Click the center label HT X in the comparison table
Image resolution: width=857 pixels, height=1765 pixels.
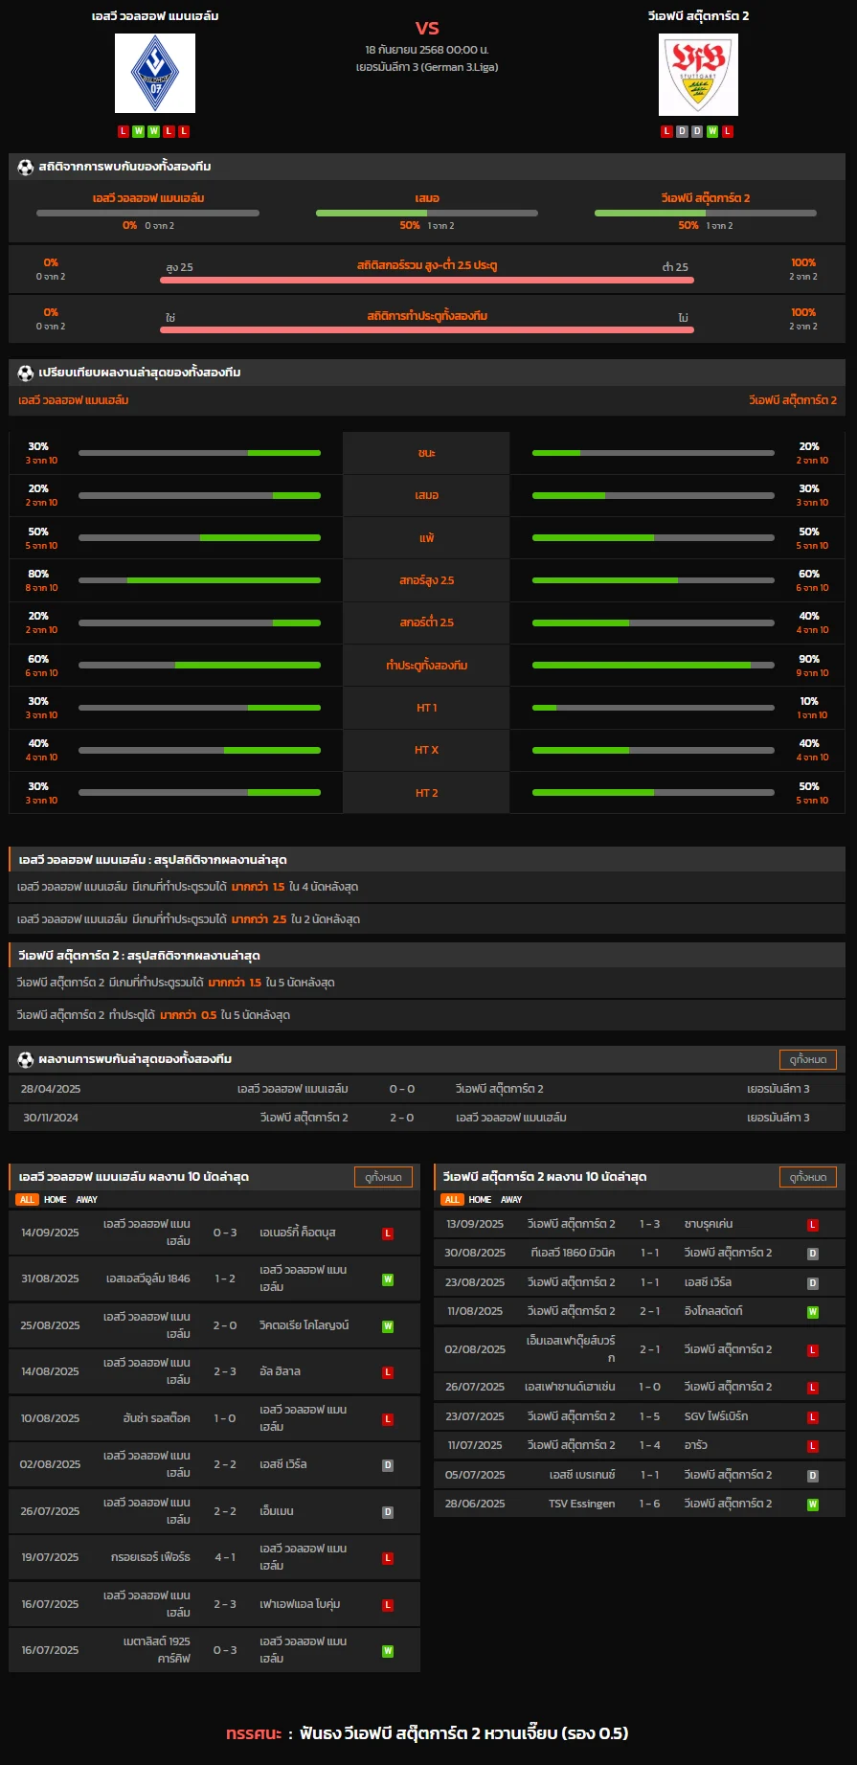(x=427, y=751)
